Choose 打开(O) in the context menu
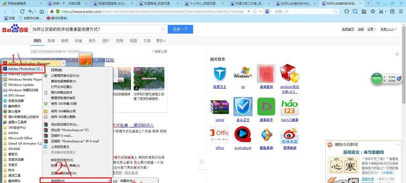 point(57,70)
